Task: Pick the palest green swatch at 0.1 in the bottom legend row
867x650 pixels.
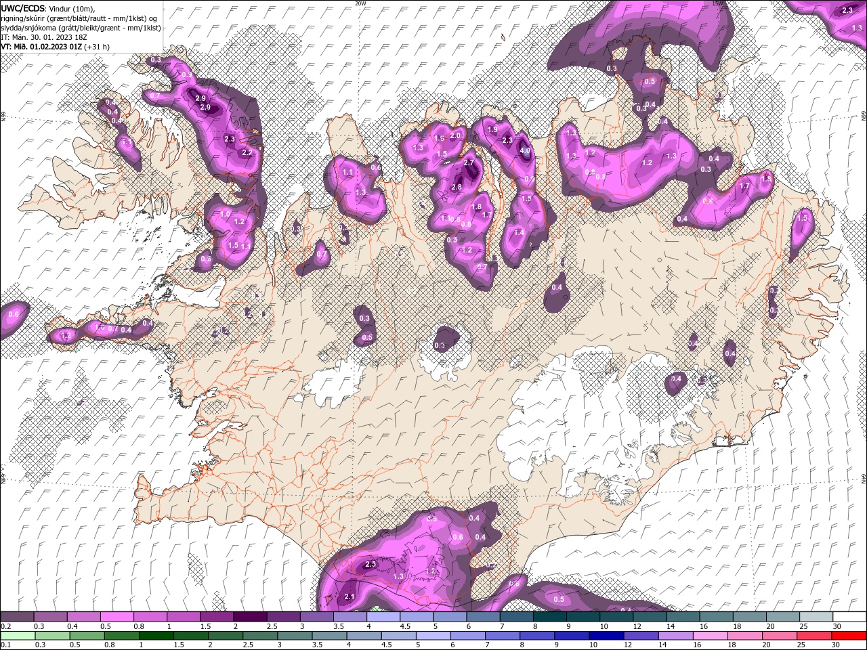Action: tap(18, 636)
